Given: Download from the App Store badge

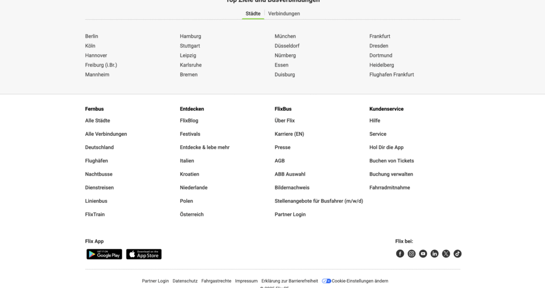Looking at the screenshot, I should tap(144, 254).
